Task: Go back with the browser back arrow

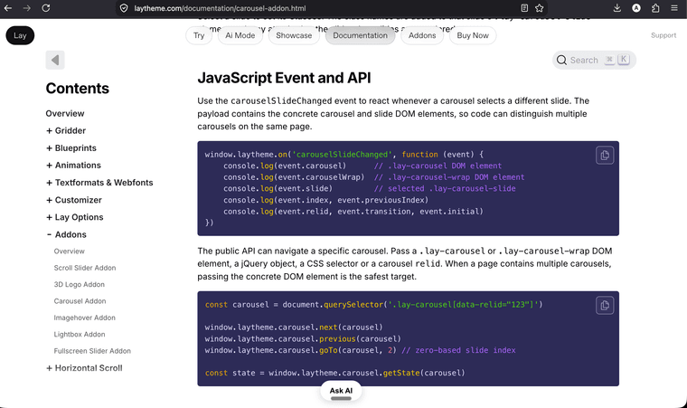Action: [8, 8]
